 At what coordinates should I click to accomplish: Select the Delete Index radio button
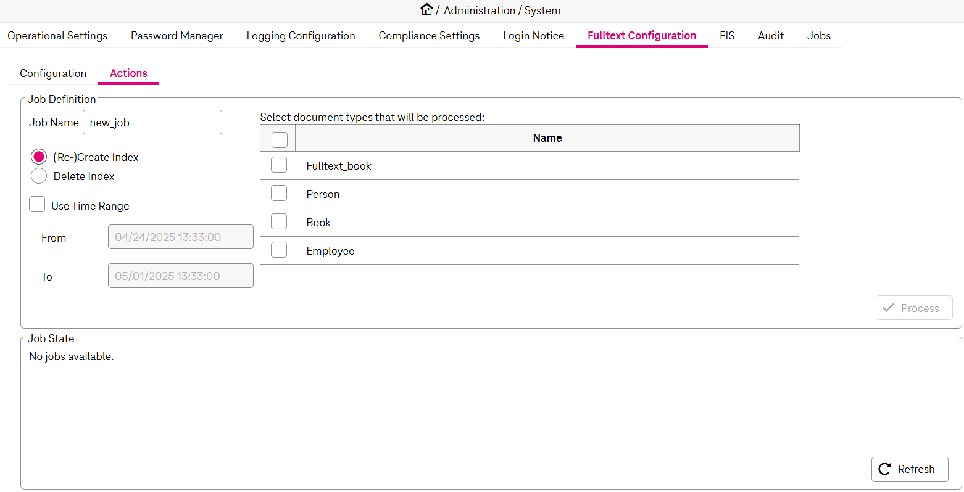[39, 176]
